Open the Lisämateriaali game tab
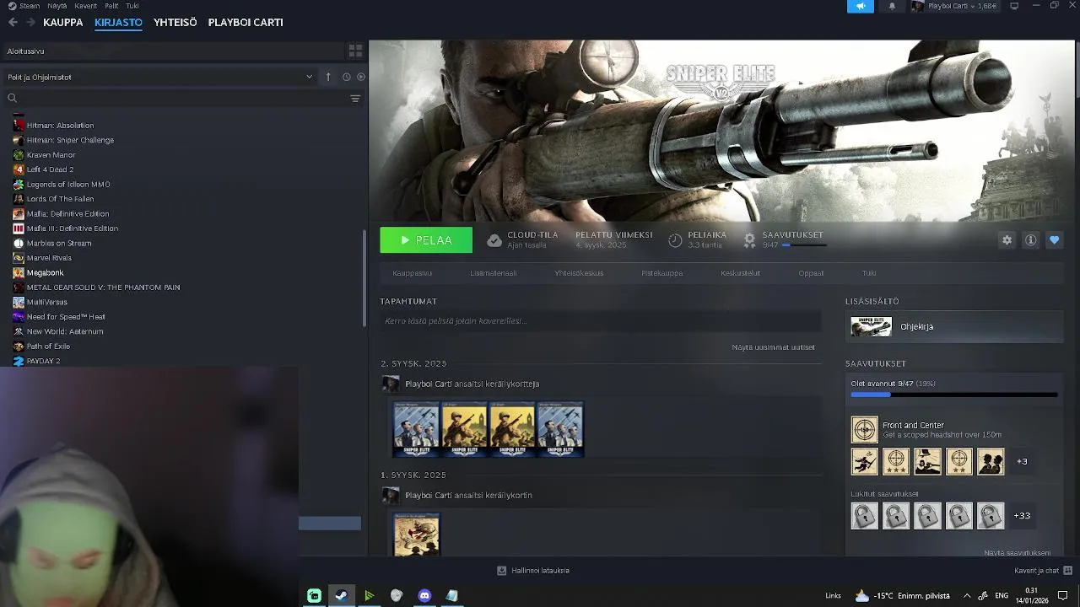 tap(494, 273)
